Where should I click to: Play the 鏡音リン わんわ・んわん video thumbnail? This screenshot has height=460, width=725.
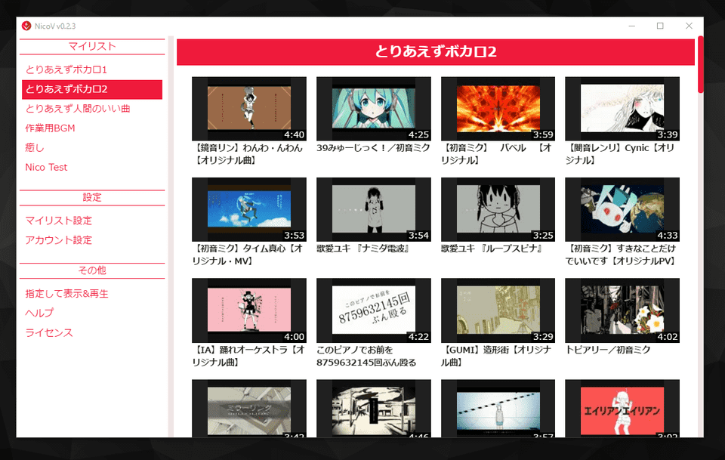click(x=248, y=108)
